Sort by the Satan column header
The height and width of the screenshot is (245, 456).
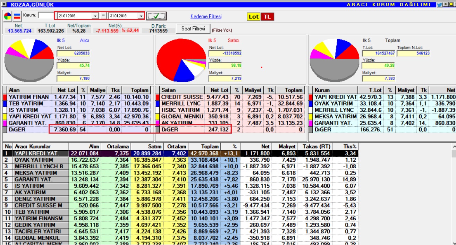182,90
